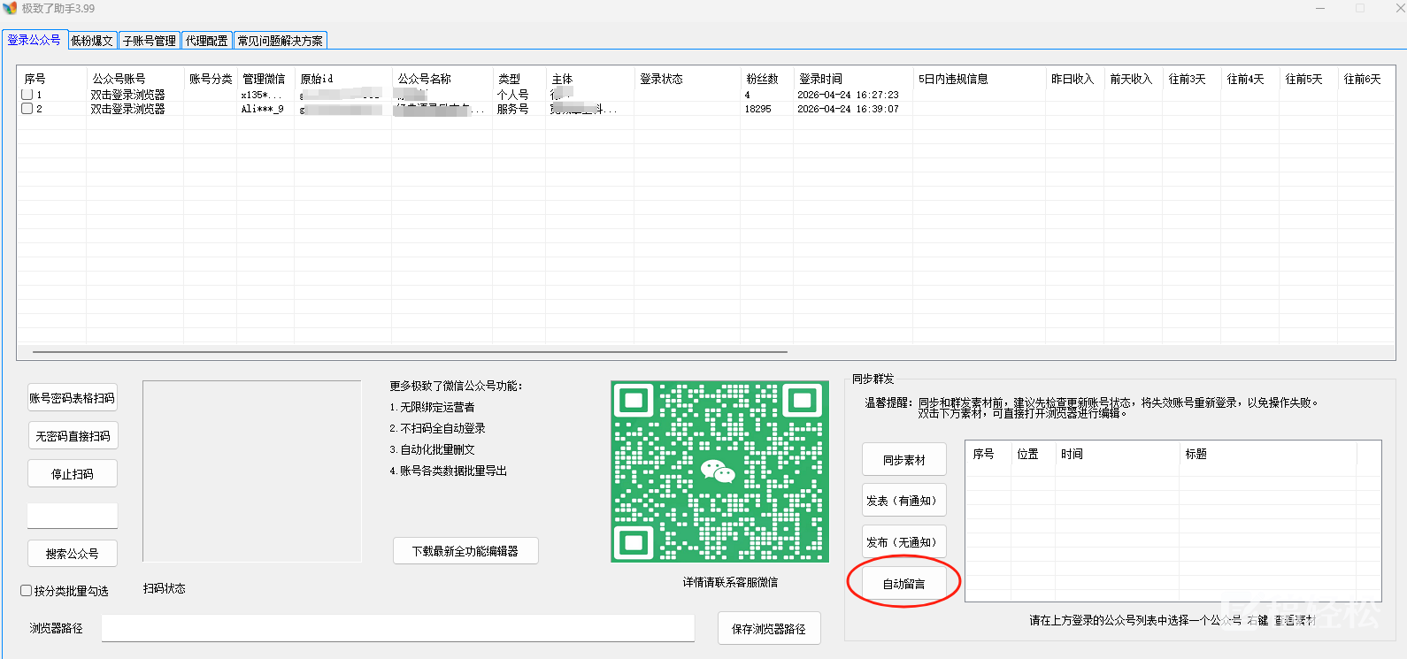Click the 账号分类 column header

(x=211, y=79)
